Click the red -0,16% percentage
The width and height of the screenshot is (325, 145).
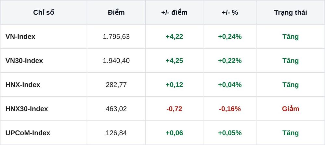coord(230,109)
